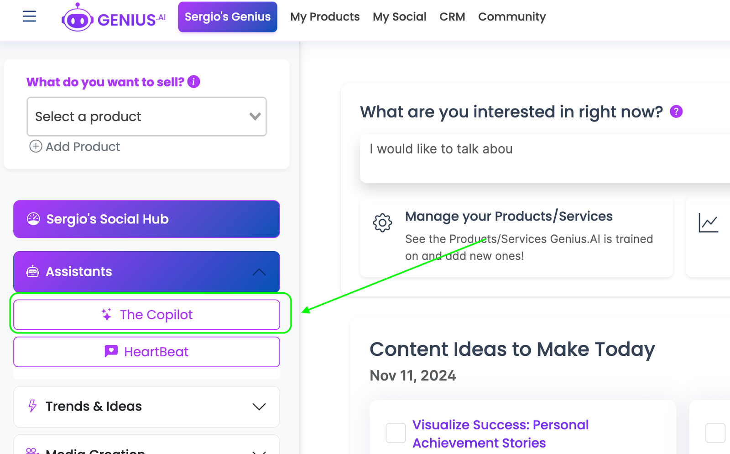Screen dimensions: 730x454
Task: Collapse the Assistants section chevron
Action: [259, 272]
